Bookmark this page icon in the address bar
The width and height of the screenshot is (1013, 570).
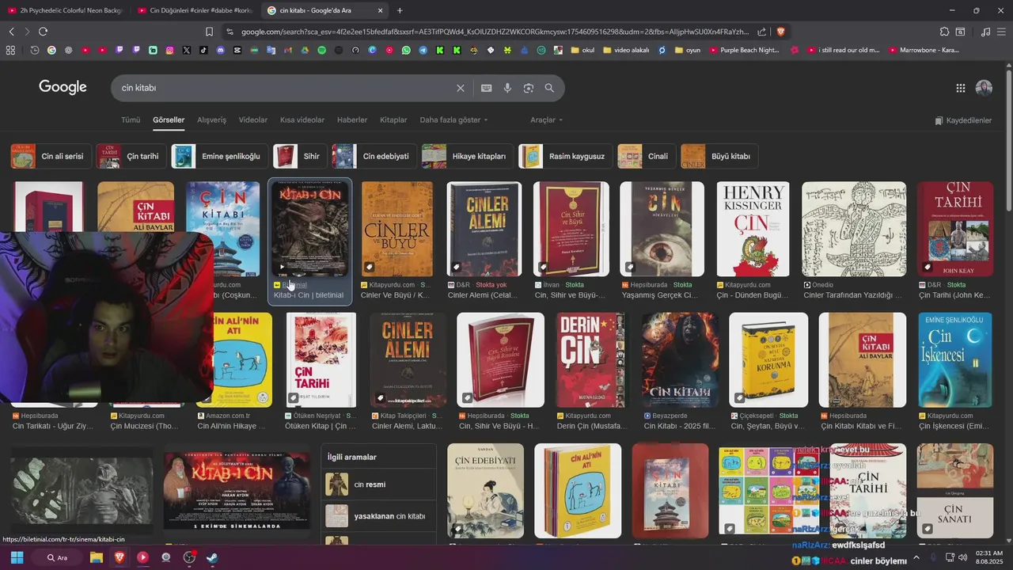(209, 32)
